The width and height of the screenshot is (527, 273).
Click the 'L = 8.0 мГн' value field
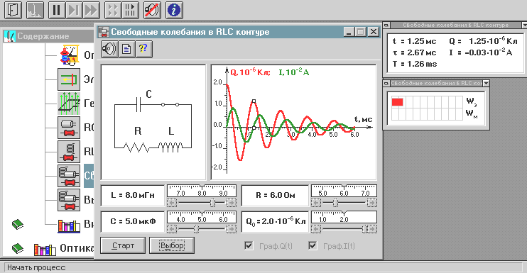133,195
